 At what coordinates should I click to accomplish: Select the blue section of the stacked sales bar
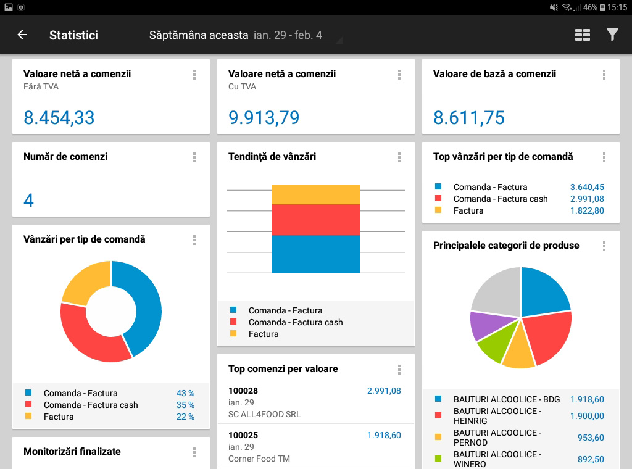click(x=315, y=254)
